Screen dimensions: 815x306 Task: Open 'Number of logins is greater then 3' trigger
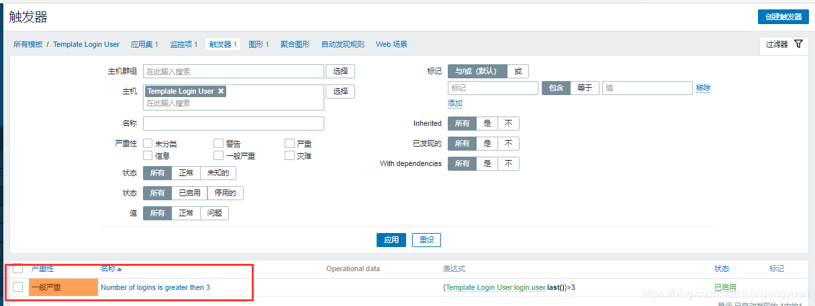tap(155, 287)
